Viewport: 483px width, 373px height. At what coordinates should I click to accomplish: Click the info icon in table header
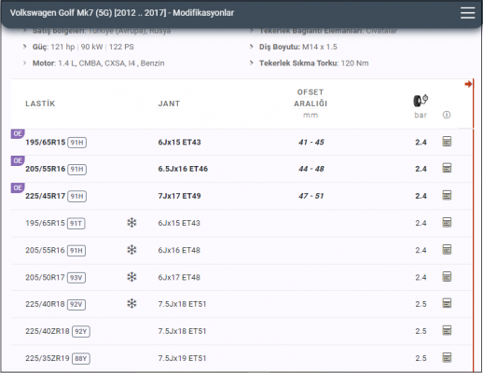point(447,115)
